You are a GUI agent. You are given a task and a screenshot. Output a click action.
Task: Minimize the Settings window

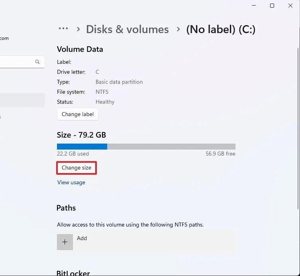pos(254,6)
